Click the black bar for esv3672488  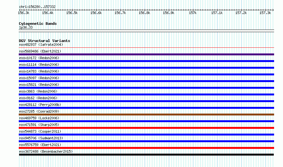pyautogui.click(x=146, y=155)
